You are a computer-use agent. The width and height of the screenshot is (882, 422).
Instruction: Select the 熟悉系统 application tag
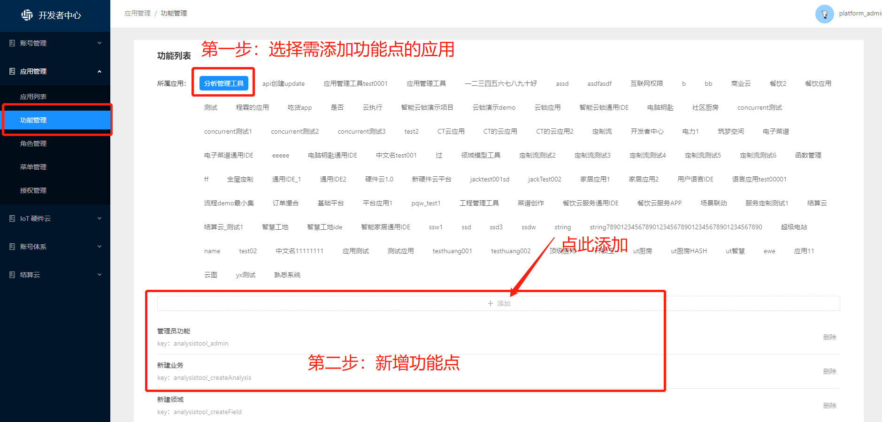[x=287, y=275]
